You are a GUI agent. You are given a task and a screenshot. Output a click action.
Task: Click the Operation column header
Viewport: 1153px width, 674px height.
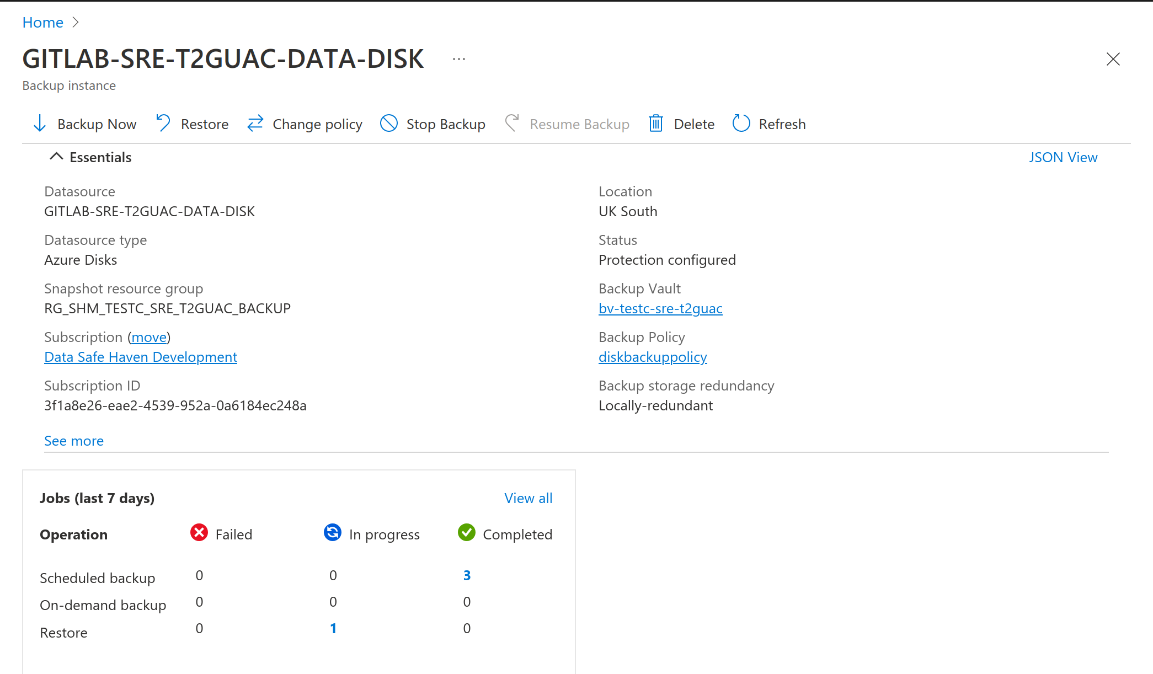point(73,534)
